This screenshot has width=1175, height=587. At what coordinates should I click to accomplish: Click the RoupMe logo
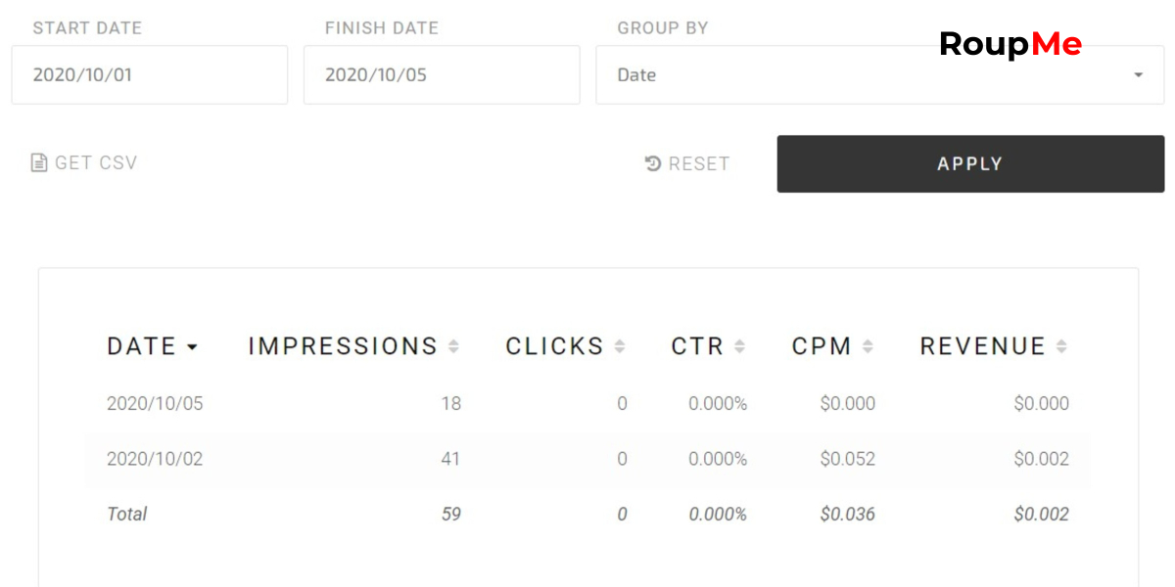[x=1010, y=44]
